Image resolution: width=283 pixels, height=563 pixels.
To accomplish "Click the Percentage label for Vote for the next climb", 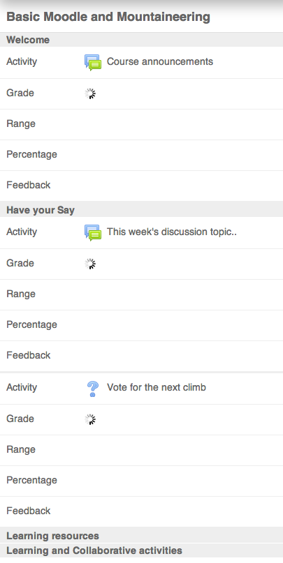I will [31, 480].
